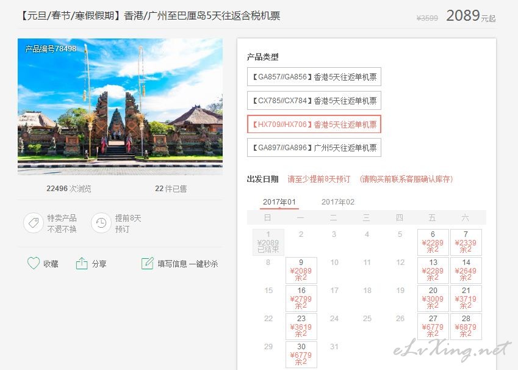Choose January 30 priced ¥6779
518x370 pixels.
301,355
